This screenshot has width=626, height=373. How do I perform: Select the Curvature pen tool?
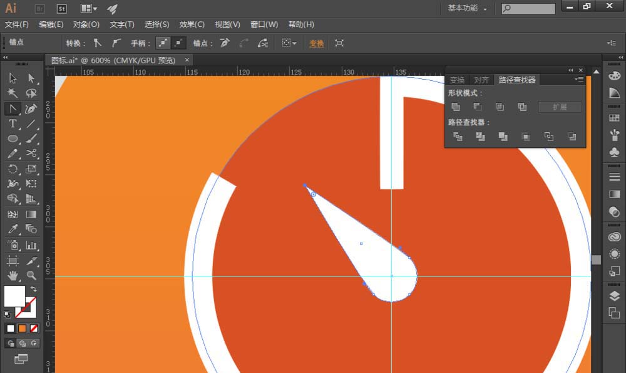(x=31, y=108)
